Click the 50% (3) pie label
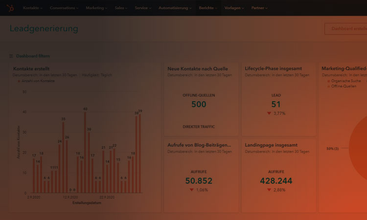This screenshot has height=220, width=367. [333, 149]
